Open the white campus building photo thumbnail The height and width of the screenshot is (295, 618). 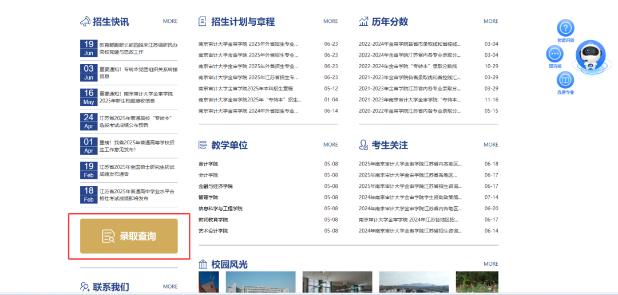260,282
